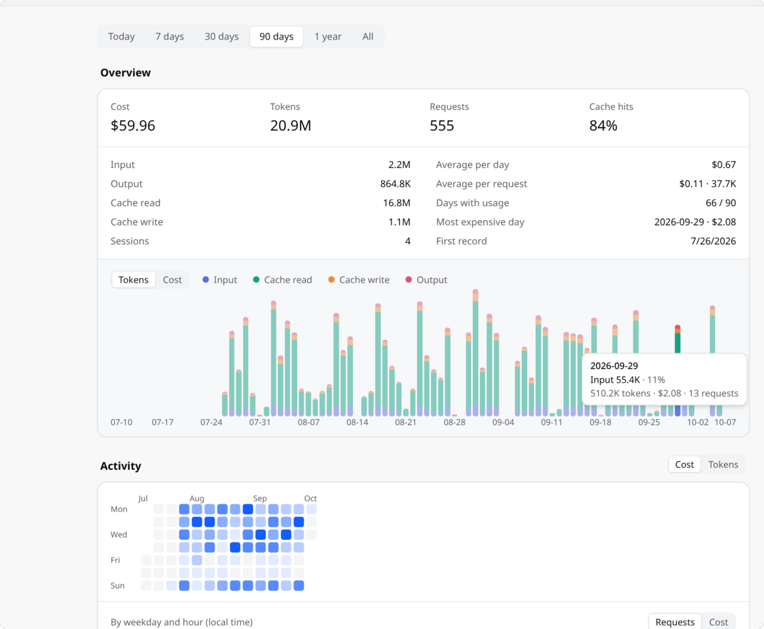Viewport: 764px width, 629px height.
Task: Click the Cache write 1.1M value
Action: [x=400, y=222]
